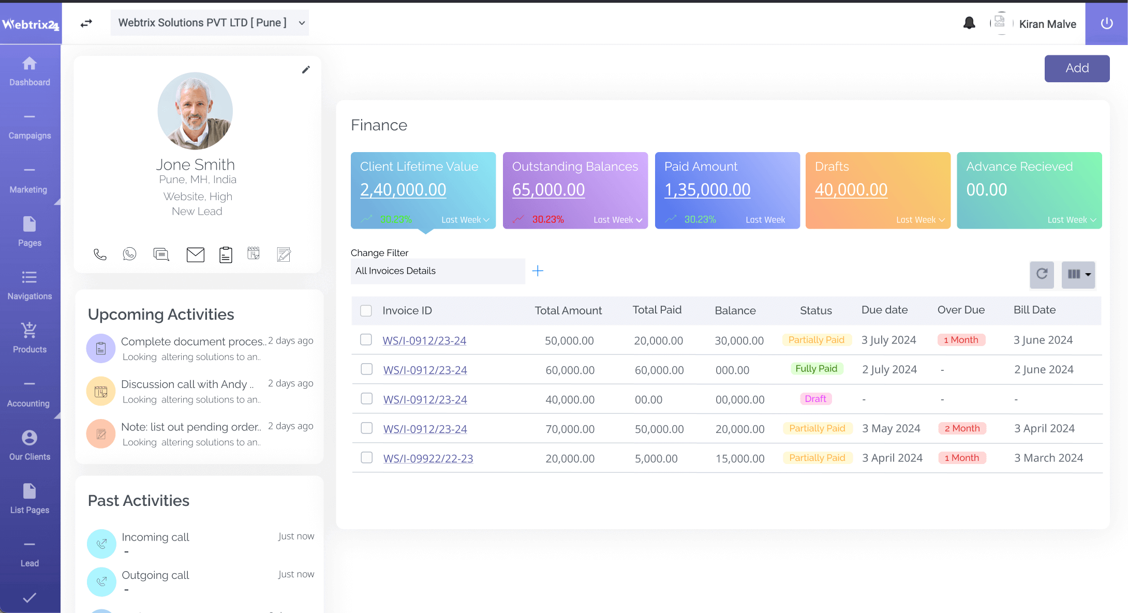Check the invoice row with 60,000.00 total
The image size is (1128, 613).
pos(366,369)
